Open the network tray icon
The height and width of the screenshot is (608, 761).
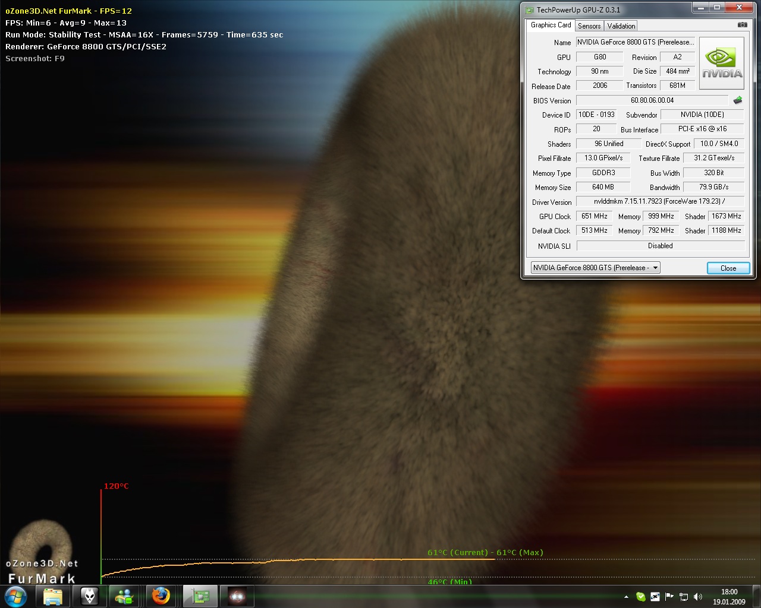684,597
